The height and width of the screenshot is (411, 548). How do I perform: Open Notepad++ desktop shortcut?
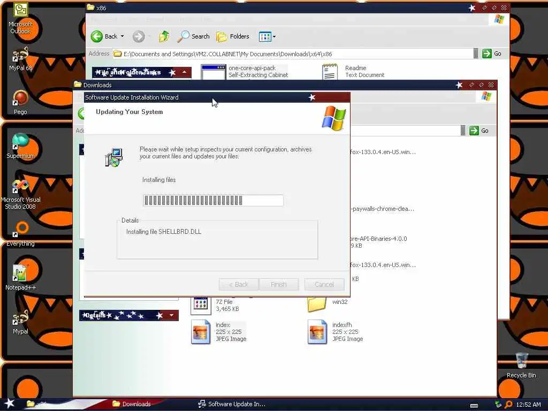[x=20, y=278]
